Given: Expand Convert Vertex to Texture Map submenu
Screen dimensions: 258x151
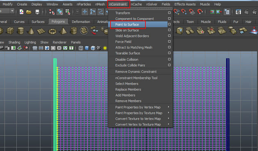Looking at the screenshot, I should (x=168, y=124).
